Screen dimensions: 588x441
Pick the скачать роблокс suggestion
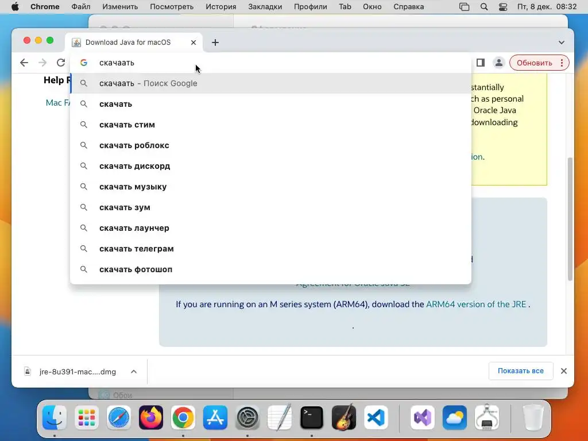(x=271, y=145)
